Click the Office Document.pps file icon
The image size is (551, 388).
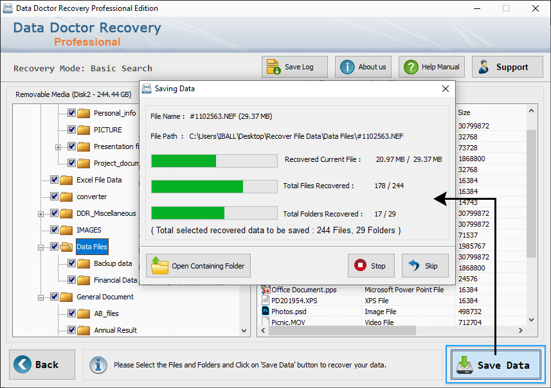(266, 290)
